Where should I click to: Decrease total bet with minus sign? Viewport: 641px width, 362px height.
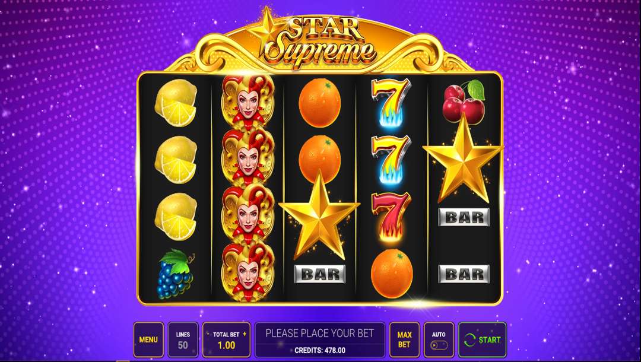click(x=208, y=334)
